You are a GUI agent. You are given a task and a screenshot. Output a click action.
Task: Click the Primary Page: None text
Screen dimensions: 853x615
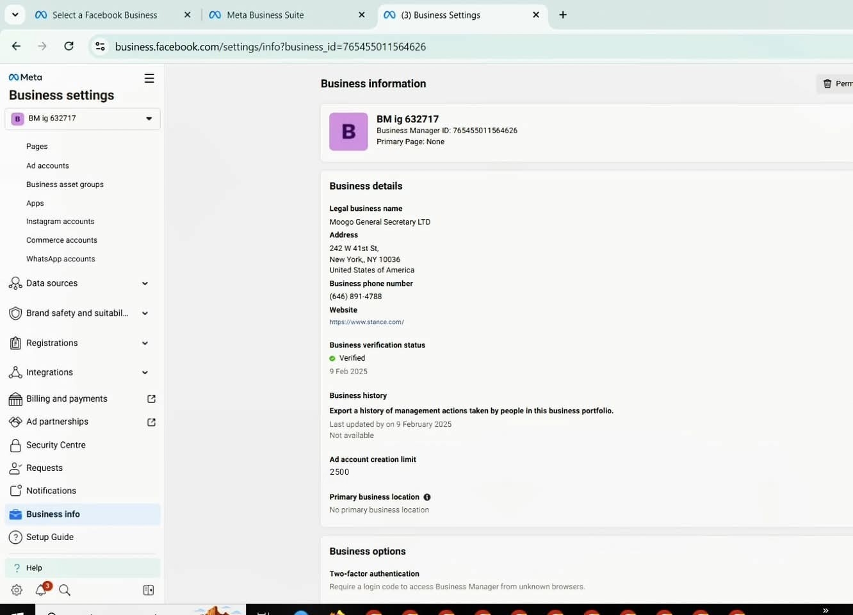tap(410, 142)
